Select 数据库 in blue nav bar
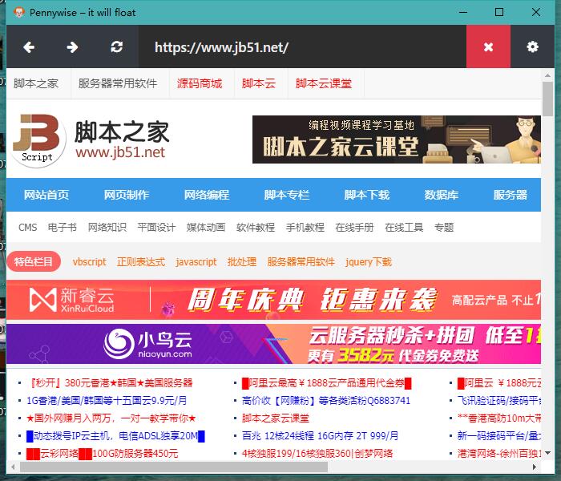 441,195
